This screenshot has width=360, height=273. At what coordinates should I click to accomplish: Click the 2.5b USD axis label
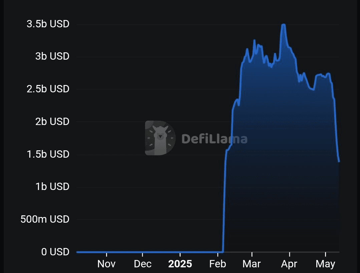click(48, 89)
